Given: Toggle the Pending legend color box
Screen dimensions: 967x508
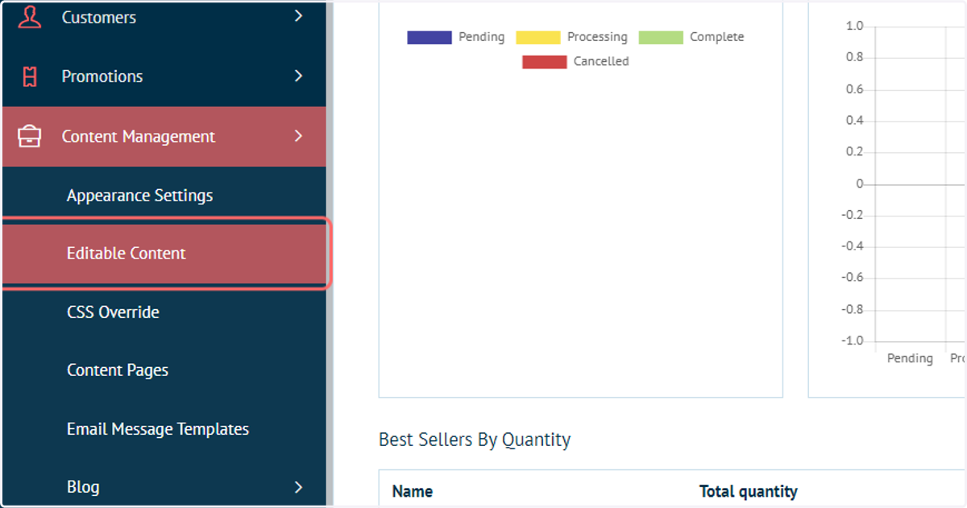Looking at the screenshot, I should (x=430, y=37).
